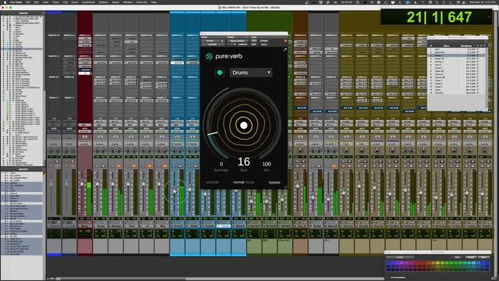This screenshot has height=281, width=499.
Task: Click the Synthetic value 0
Action: pos(221,165)
